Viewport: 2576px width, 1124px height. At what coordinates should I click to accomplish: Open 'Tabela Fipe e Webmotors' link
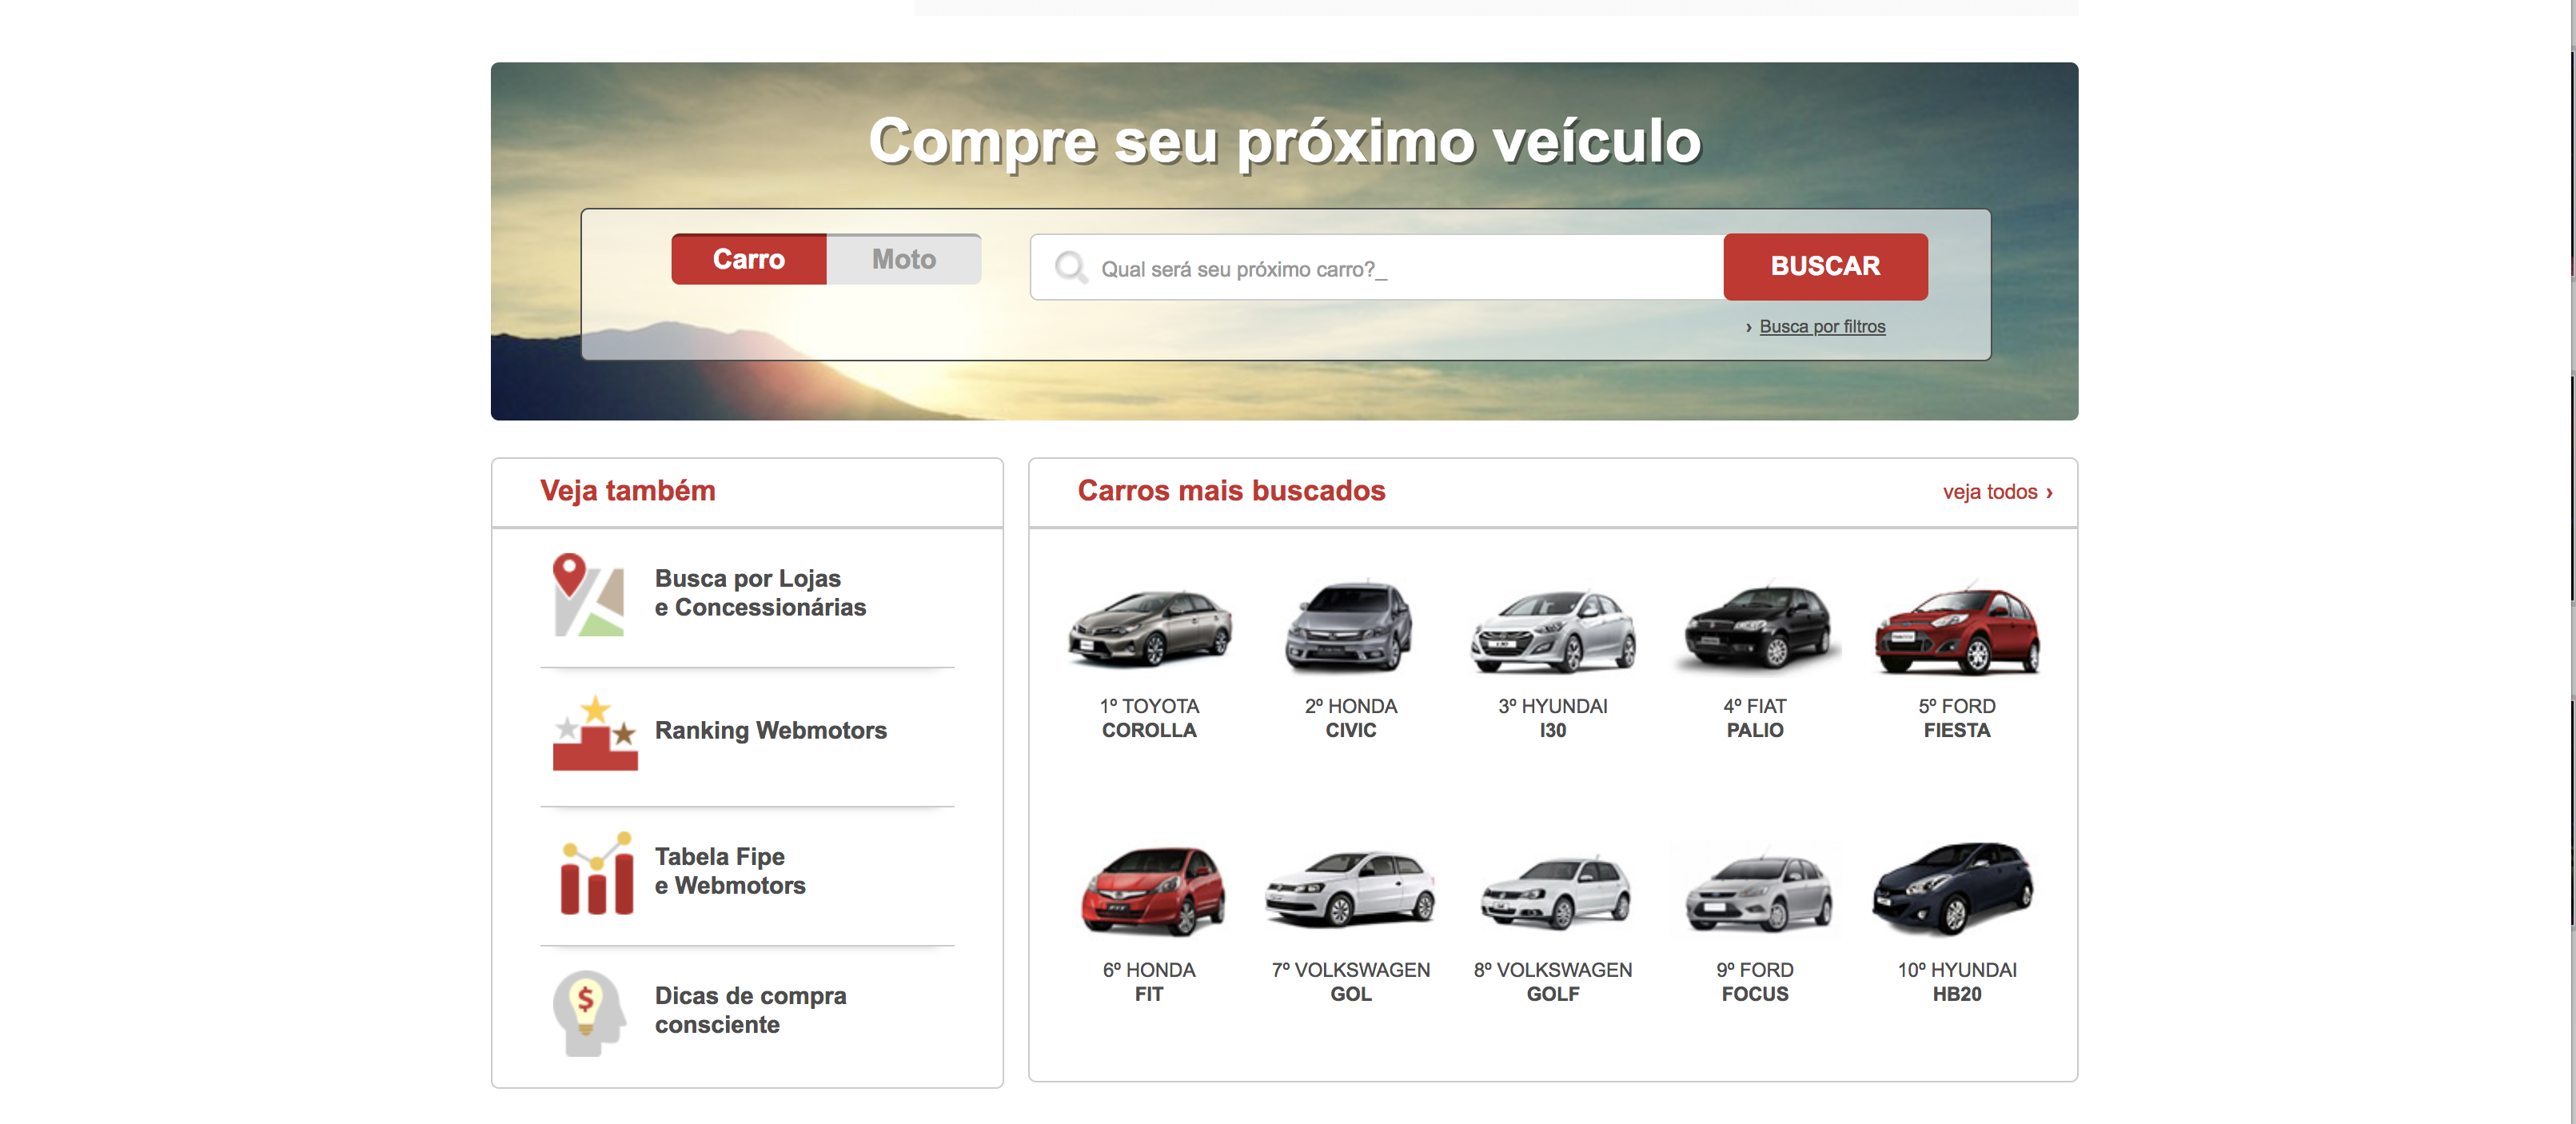(730, 871)
